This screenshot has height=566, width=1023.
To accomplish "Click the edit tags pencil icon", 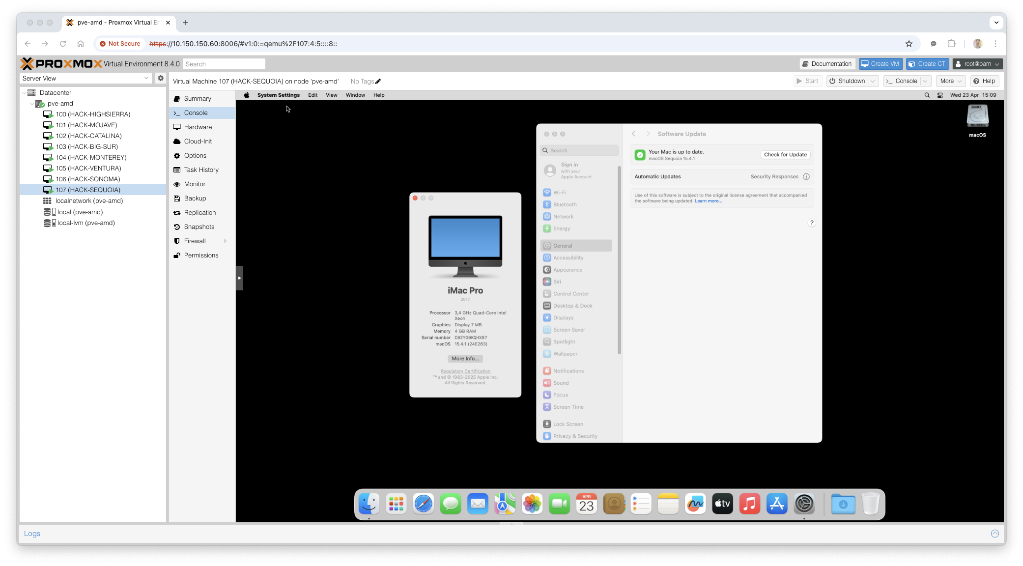I will [x=378, y=82].
